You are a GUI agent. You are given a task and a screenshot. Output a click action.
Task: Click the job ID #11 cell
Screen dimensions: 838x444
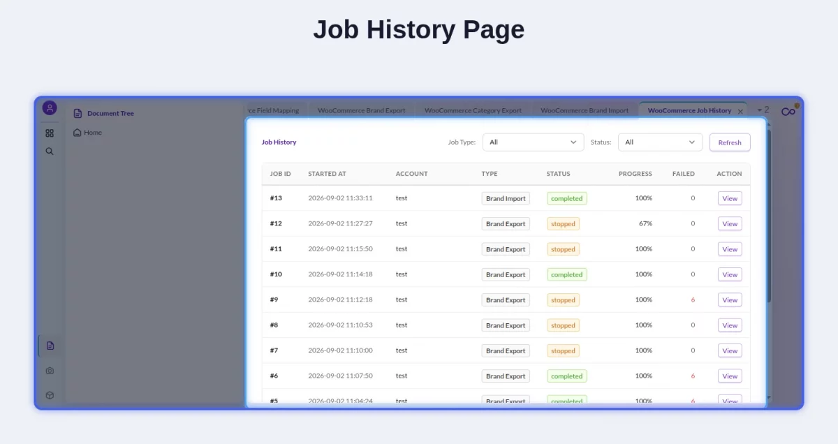[276, 249]
